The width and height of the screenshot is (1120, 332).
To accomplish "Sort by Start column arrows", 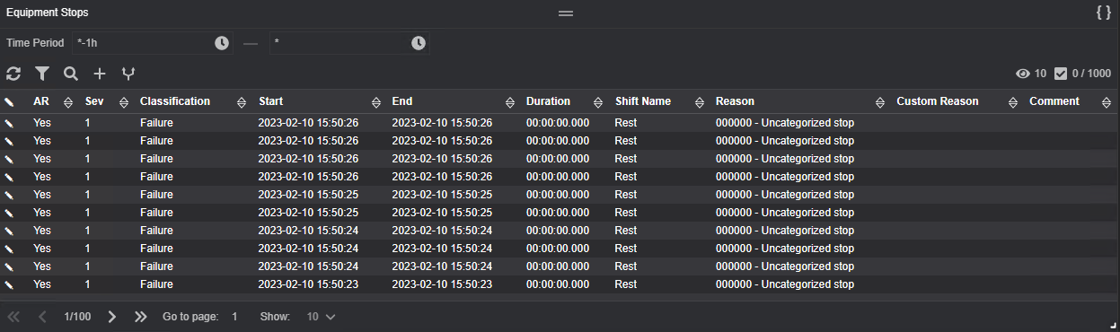I will tap(375, 102).
